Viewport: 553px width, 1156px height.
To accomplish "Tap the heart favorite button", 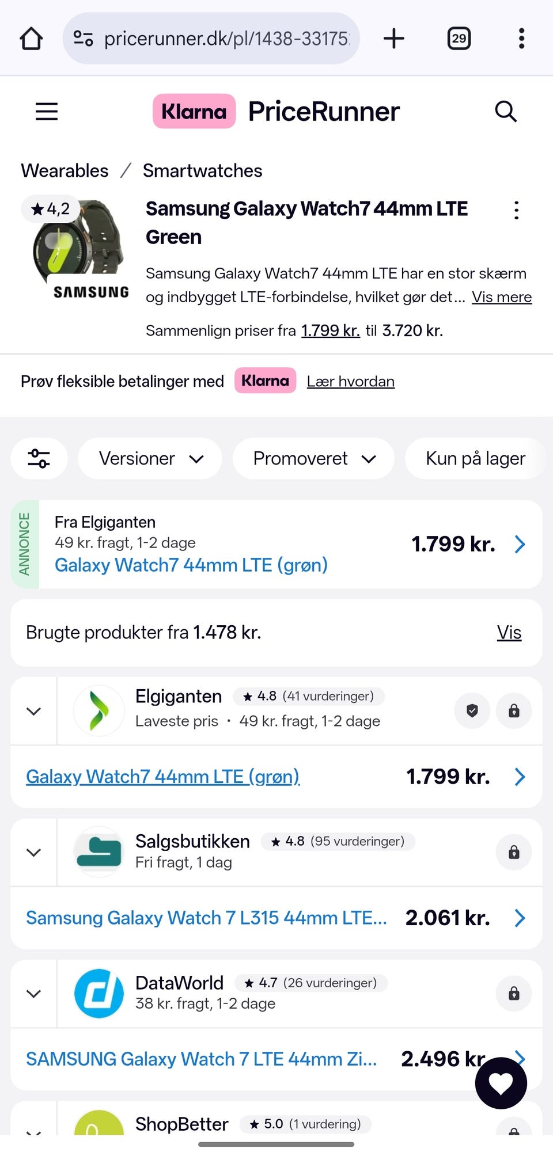I will point(501,1083).
